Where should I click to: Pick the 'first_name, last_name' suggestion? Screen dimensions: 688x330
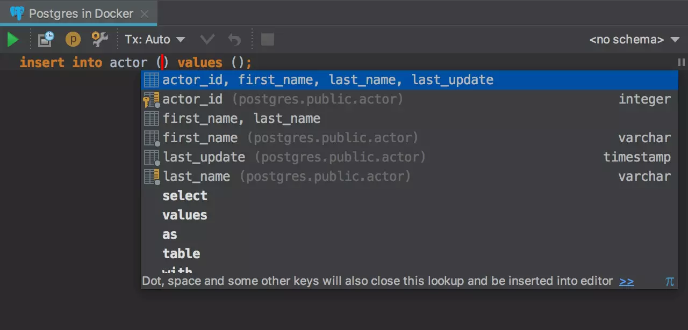click(241, 119)
